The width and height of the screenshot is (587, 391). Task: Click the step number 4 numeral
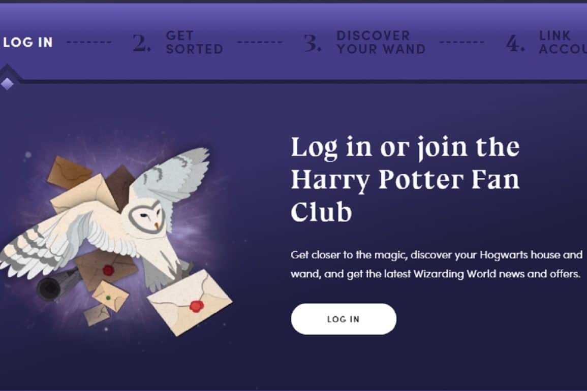point(515,43)
